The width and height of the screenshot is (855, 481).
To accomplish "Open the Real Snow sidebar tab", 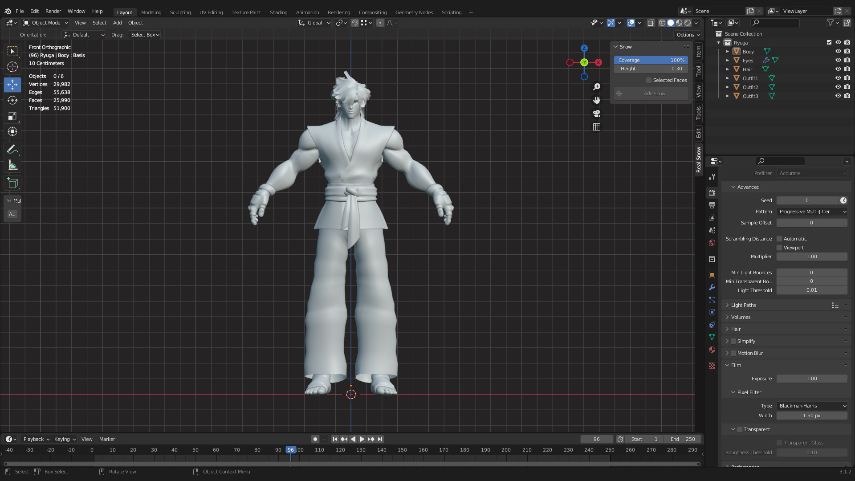I will click(x=699, y=159).
